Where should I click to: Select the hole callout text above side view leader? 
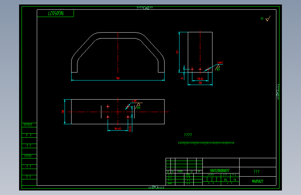click(x=220, y=62)
